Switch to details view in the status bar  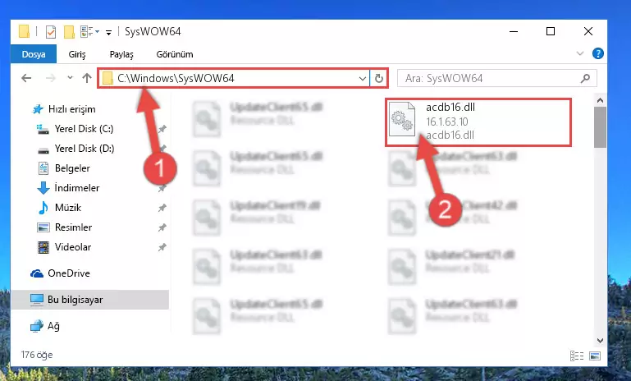click(577, 356)
